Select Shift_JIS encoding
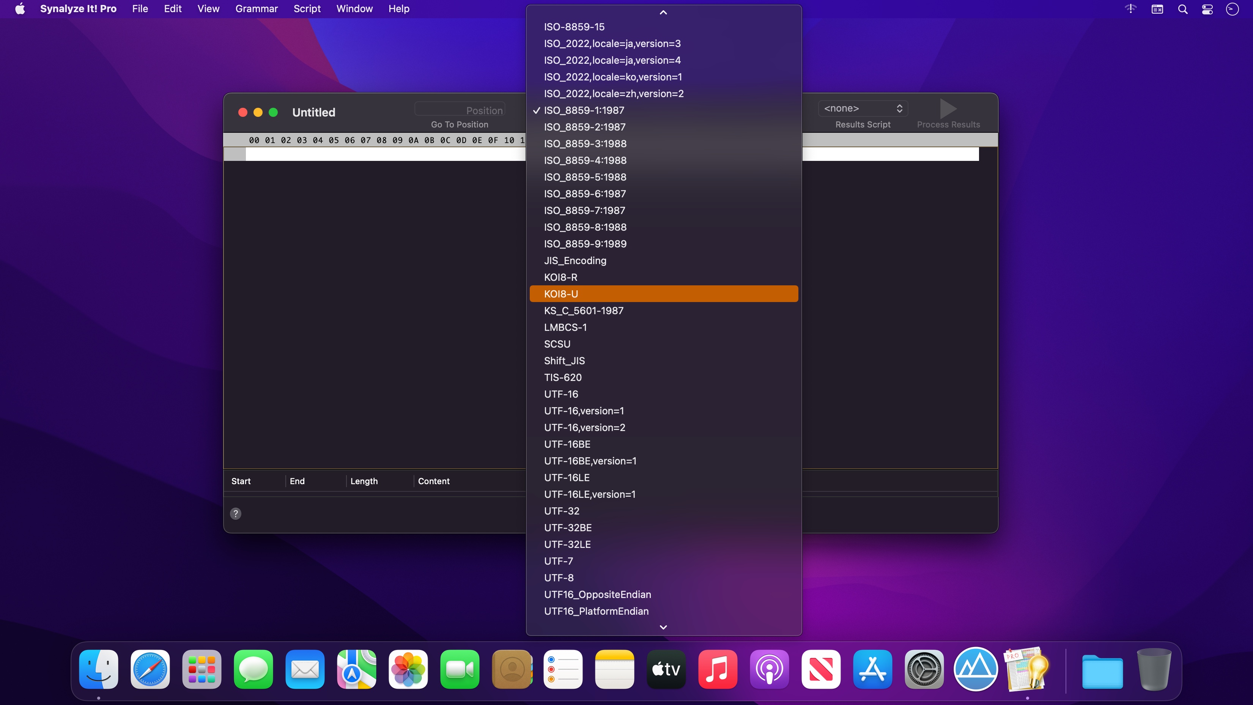The image size is (1253, 705). (x=663, y=361)
